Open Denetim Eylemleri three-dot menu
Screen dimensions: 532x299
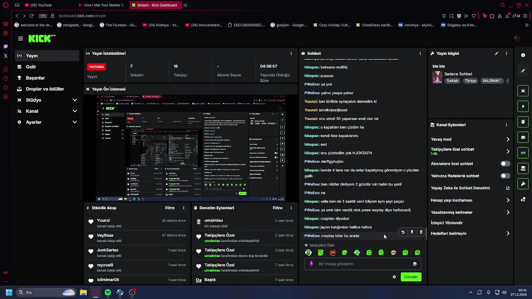[291, 208]
